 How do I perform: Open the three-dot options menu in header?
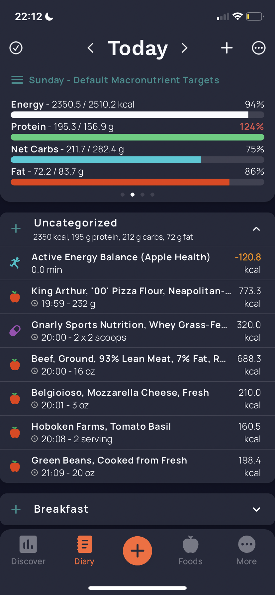pos(258,48)
